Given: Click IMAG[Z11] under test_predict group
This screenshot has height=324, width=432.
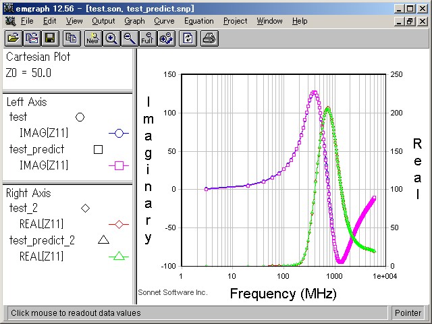Looking at the screenshot, I should tap(43, 165).
